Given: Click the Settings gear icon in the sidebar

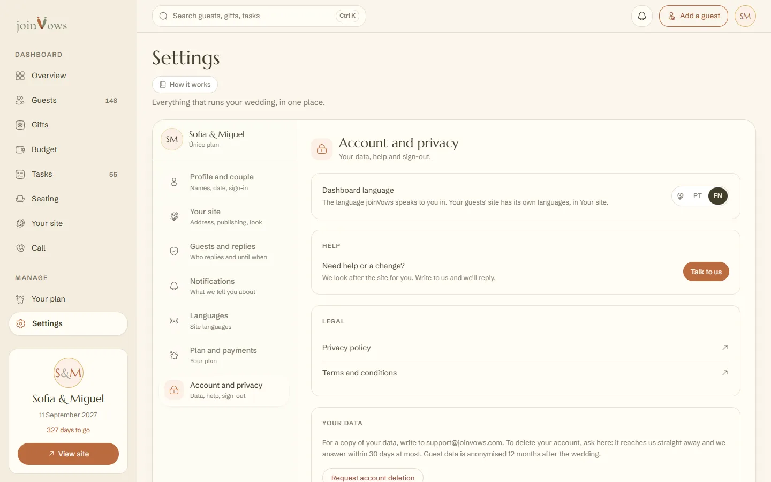Looking at the screenshot, I should click(21, 324).
